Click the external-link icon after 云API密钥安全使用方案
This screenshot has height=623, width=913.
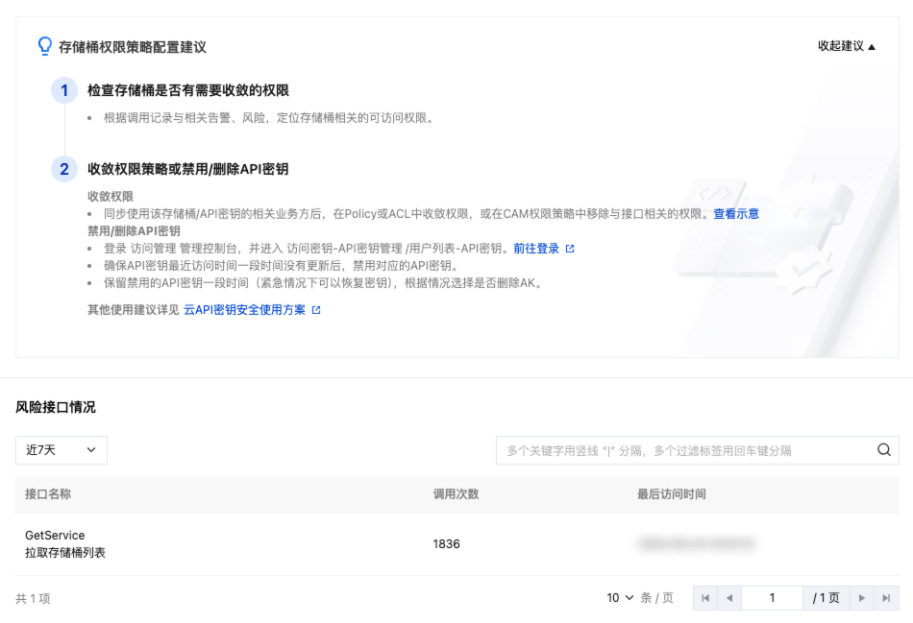tap(316, 311)
